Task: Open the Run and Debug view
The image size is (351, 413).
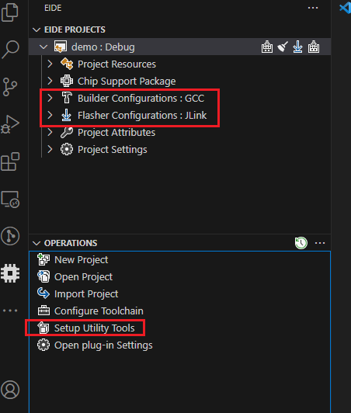Action: point(10,124)
